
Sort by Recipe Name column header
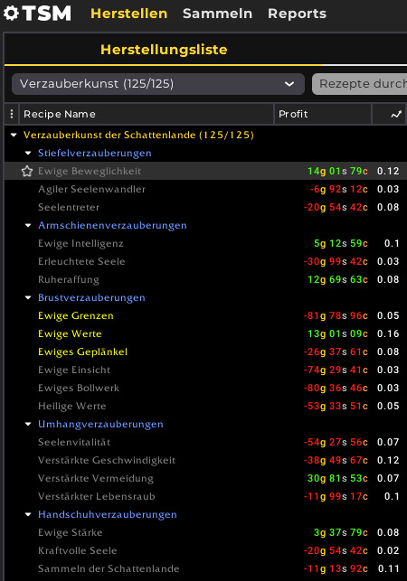[x=146, y=114]
